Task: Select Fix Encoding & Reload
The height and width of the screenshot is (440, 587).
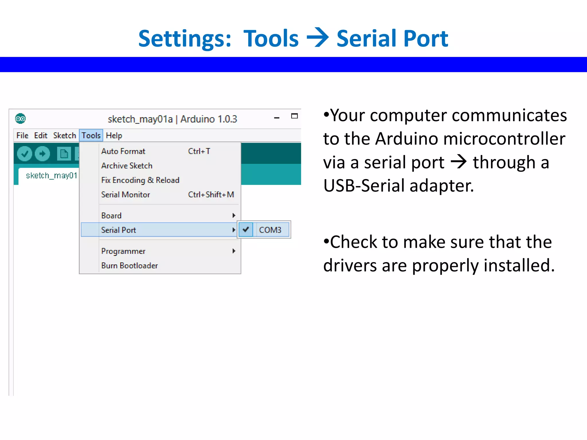Action: click(140, 180)
